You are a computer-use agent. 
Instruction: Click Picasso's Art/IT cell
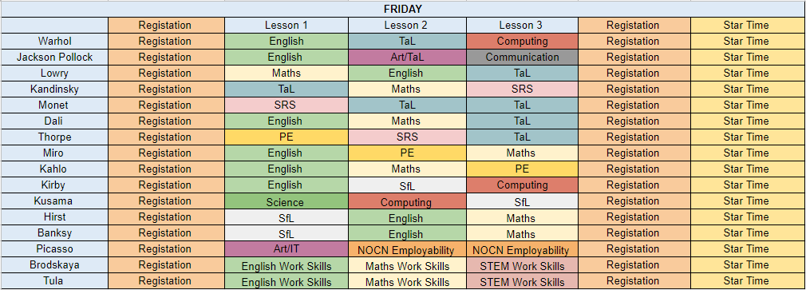pyautogui.click(x=286, y=249)
